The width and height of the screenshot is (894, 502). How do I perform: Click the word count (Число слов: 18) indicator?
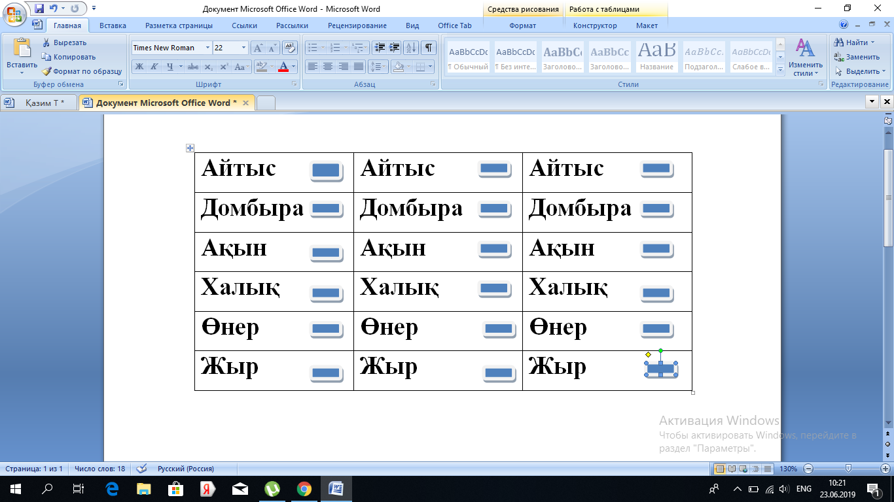tap(99, 469)
